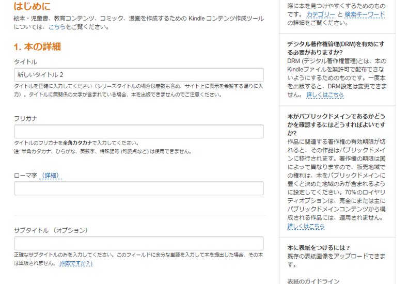Image resolution: width=408 pixels, height=284 pixels.
Task: Click the ローマ字 input field
Action: 139,188
